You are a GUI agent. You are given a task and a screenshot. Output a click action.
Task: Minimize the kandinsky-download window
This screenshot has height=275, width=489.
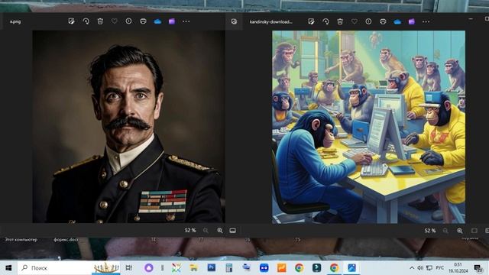(x=471, y=19)
